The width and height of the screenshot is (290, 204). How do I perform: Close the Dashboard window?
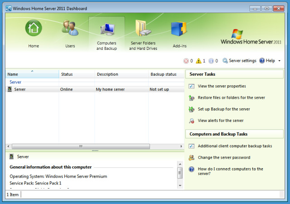coord(279,9)
